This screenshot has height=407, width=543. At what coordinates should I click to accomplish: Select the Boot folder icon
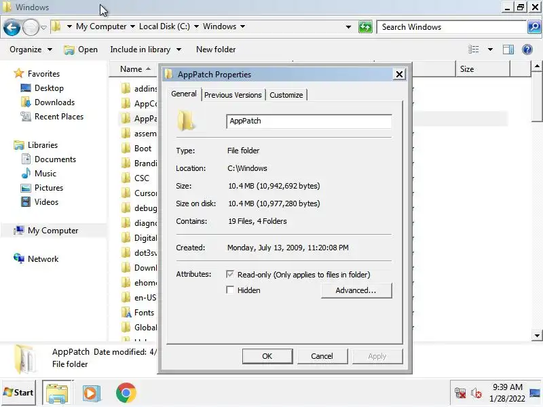point(126,149)
